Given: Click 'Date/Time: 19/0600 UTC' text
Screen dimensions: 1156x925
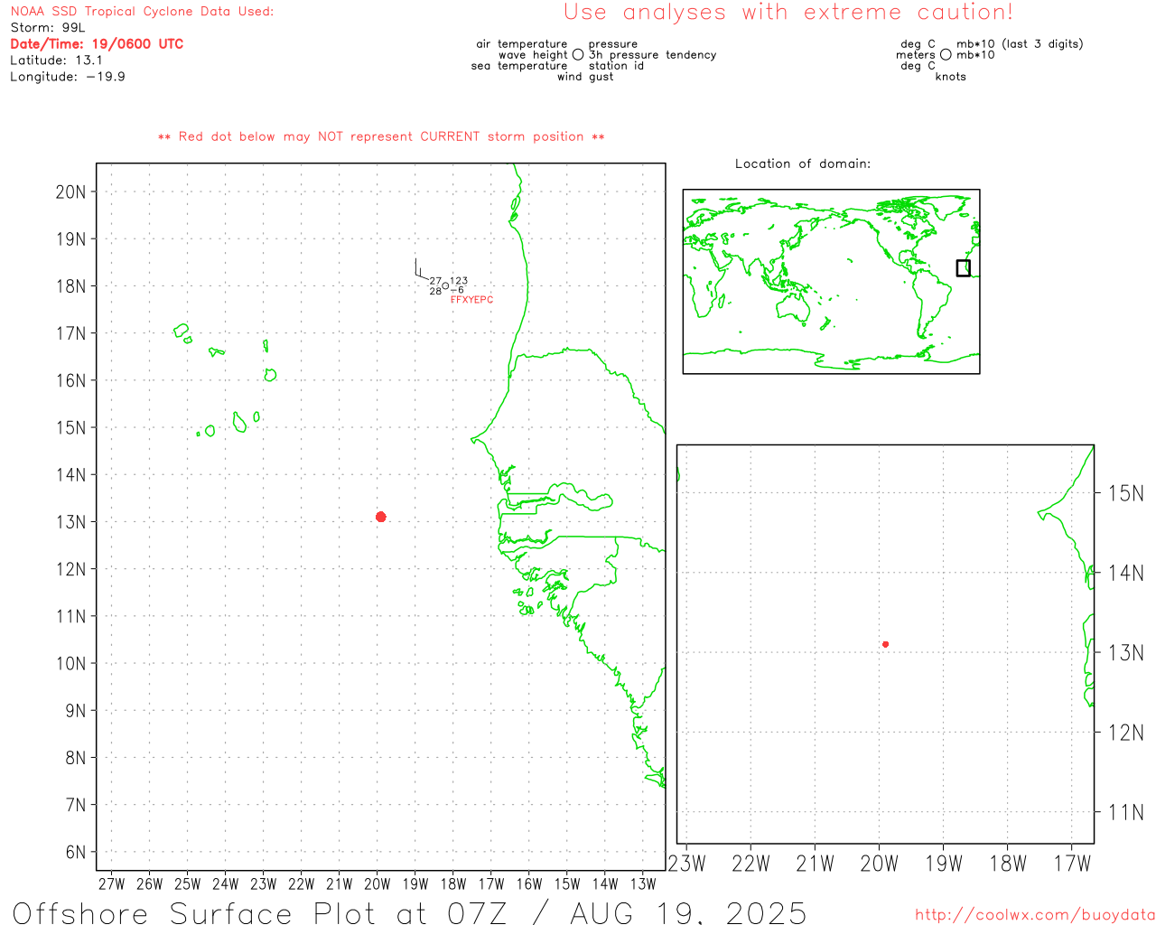Looking at the screenshot, I should click(97, 44).
